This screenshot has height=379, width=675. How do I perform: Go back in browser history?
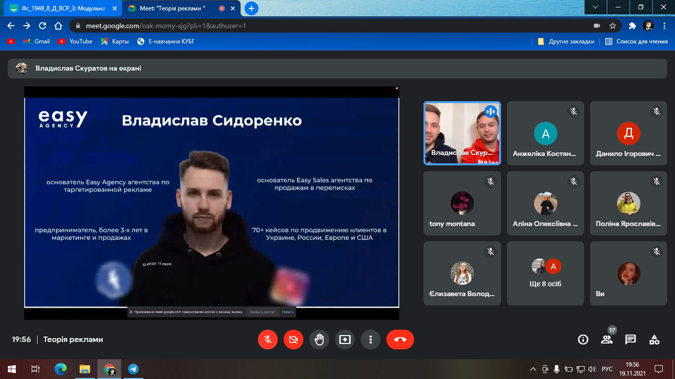coord(11,26)
